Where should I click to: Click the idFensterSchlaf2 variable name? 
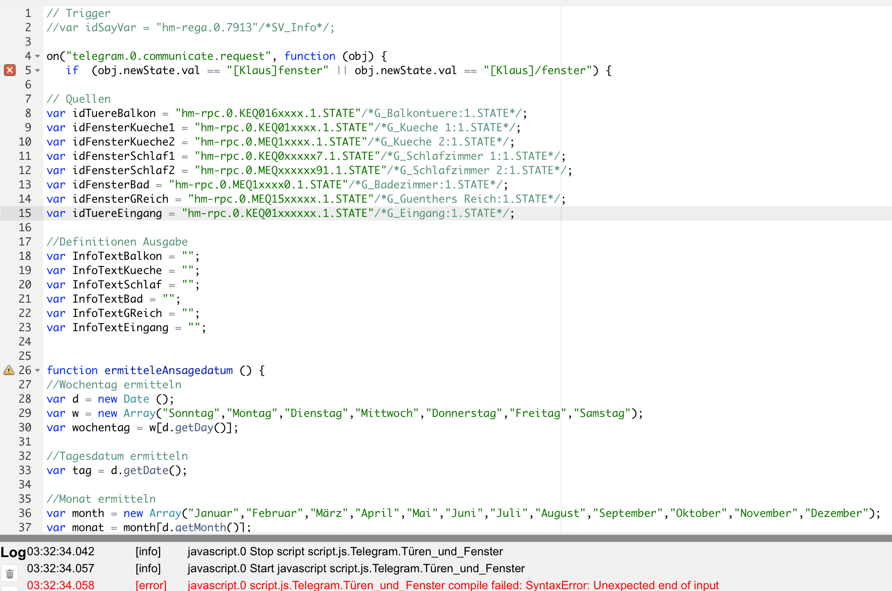coord(124,171)
